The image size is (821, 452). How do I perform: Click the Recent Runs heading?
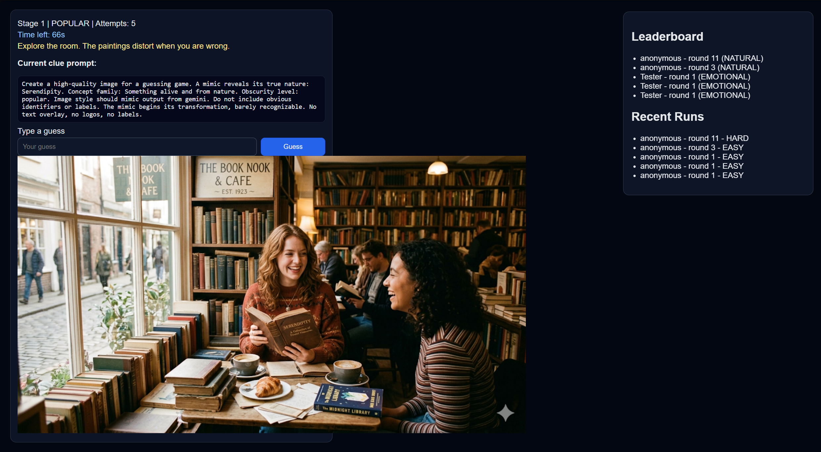(667, 116)
